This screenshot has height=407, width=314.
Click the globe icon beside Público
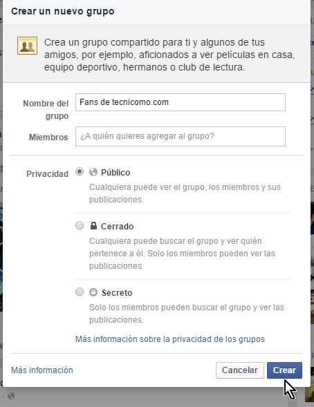pos(93,172)
